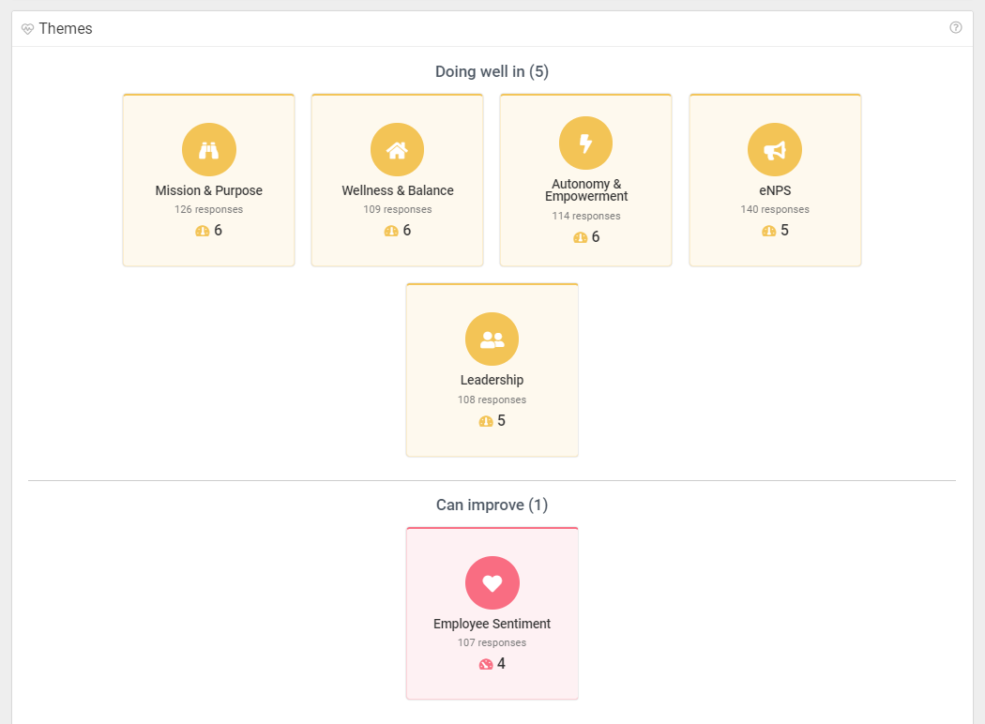This screenshot has width=985, height=724.
Task: Click the eNPS 140 responses text
Action: (x=774, y=210)
